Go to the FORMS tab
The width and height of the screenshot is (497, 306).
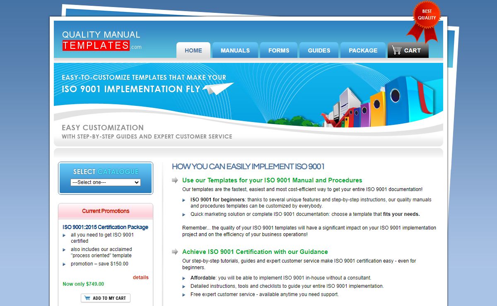click(279, 50)
